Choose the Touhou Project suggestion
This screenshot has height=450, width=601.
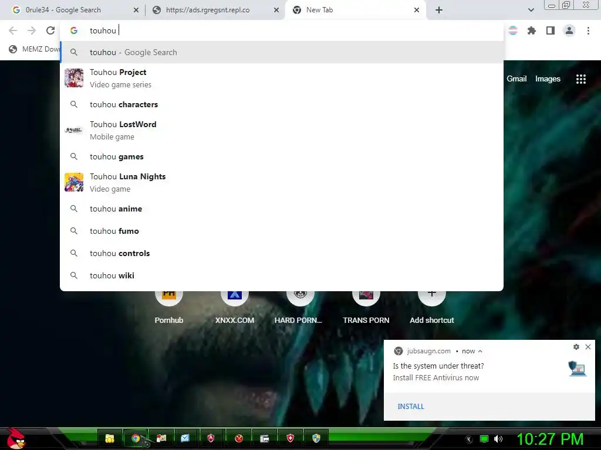pyautogui.click(x=282, y=78)
